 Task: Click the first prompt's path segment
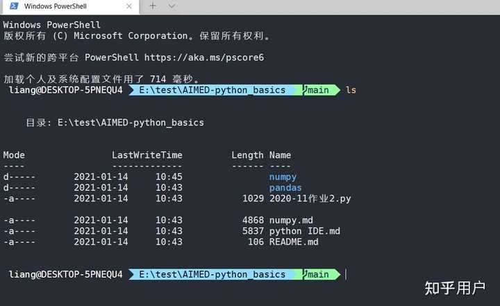pos(212,90)
